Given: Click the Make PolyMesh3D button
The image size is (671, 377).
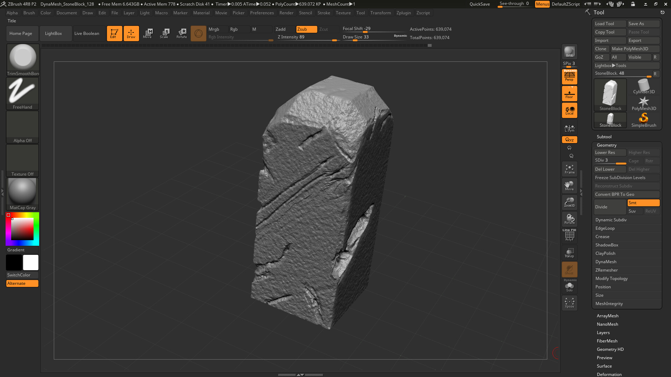Looking at the screenshot, I should pyautogui.click(x=635, y=49).
